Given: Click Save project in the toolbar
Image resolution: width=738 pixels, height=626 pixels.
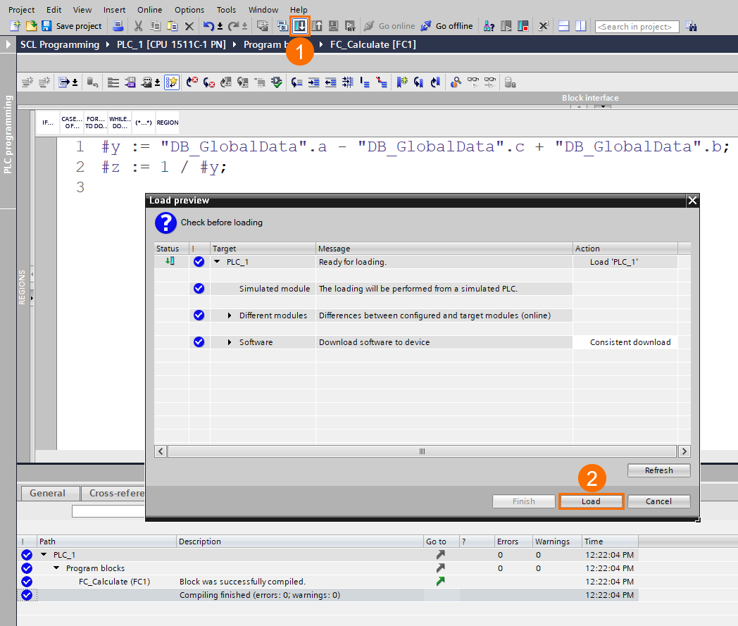Looking at the screenshot, I should [x=72, y=26].
